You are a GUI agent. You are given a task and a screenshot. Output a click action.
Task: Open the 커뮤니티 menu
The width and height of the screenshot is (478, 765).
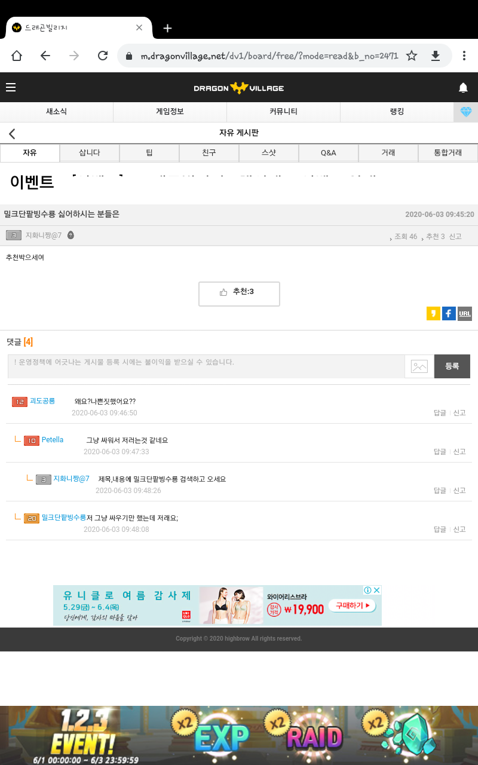point(283,112)
